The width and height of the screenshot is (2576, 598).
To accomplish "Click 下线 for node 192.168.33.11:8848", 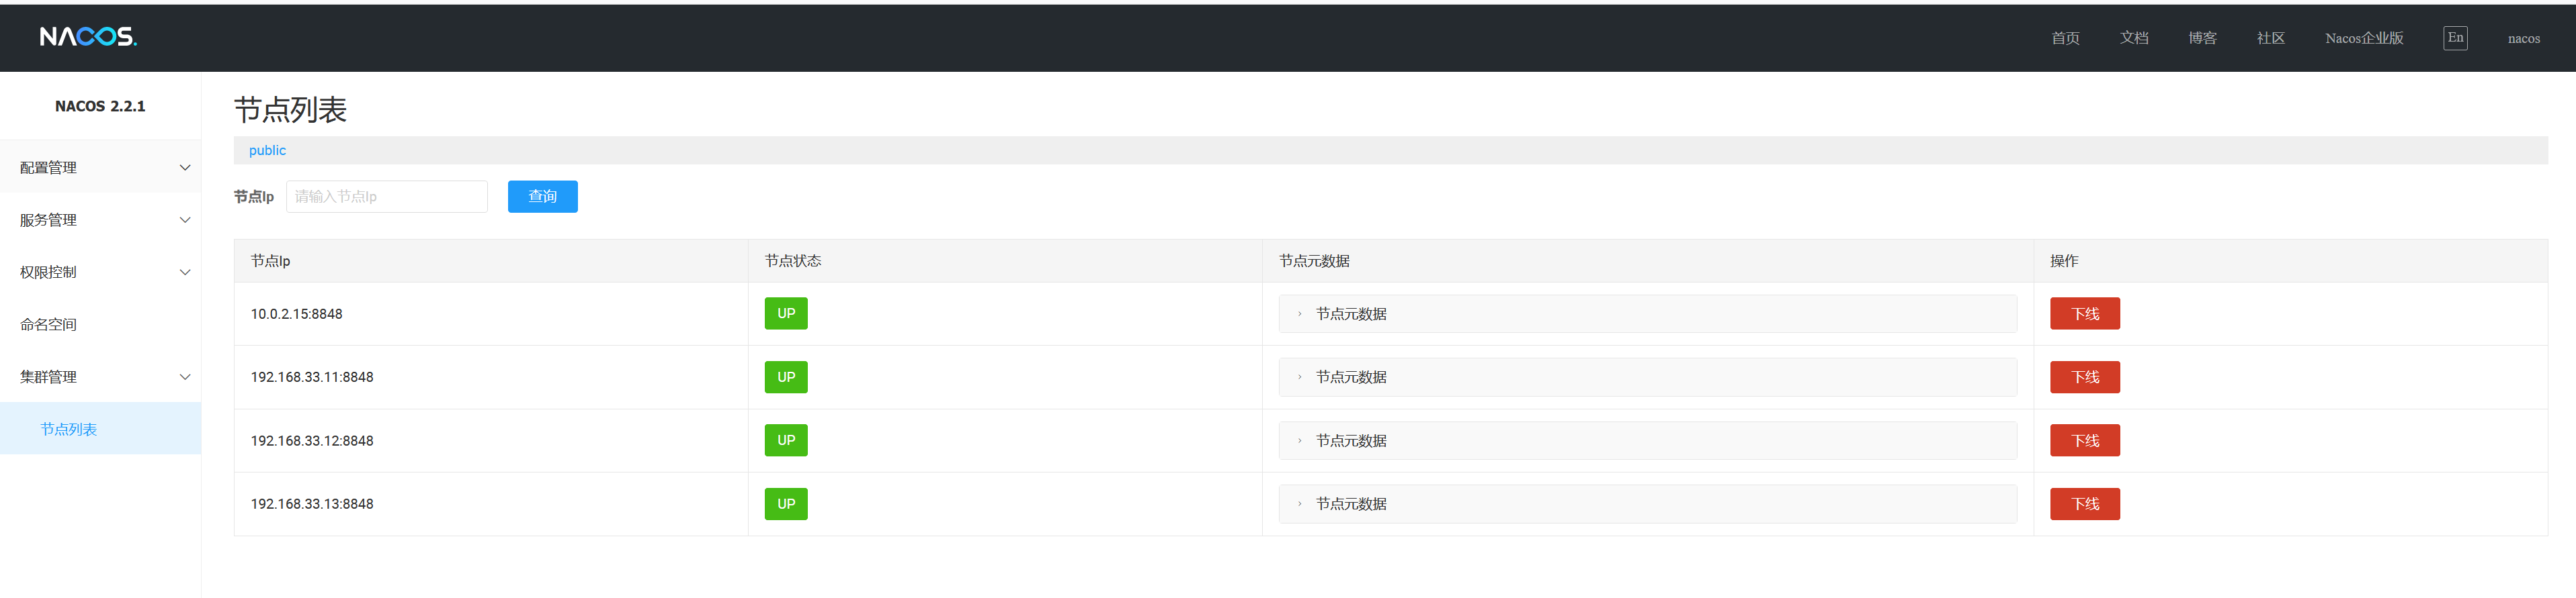I will (x=2084, y=377).
